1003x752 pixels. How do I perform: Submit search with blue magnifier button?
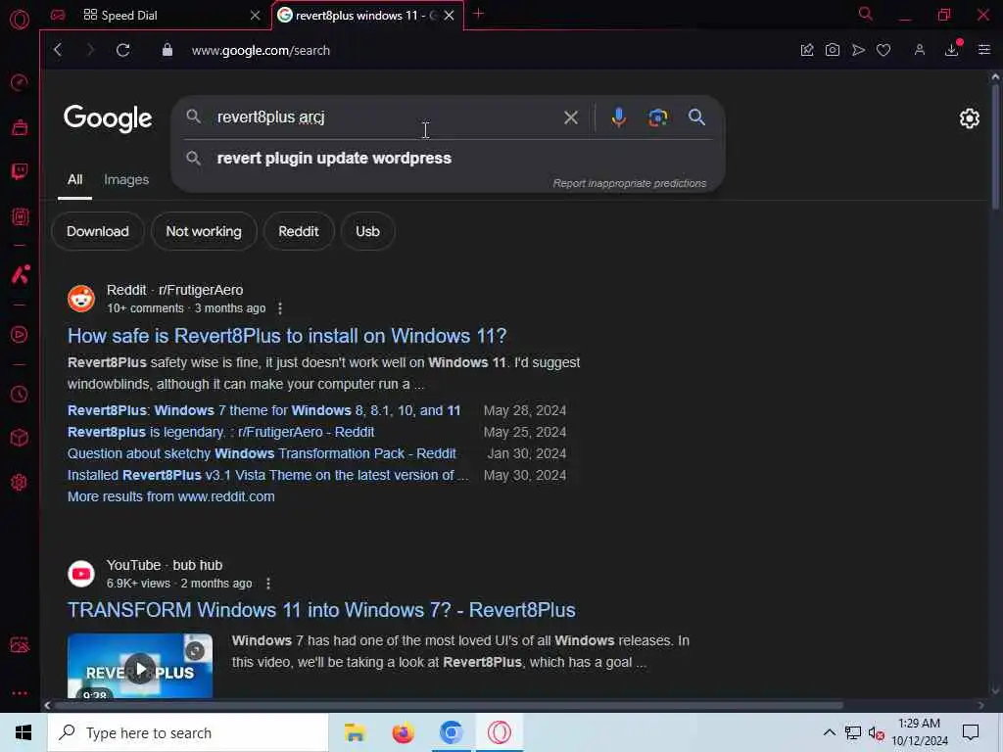click(x=696, y=117)
